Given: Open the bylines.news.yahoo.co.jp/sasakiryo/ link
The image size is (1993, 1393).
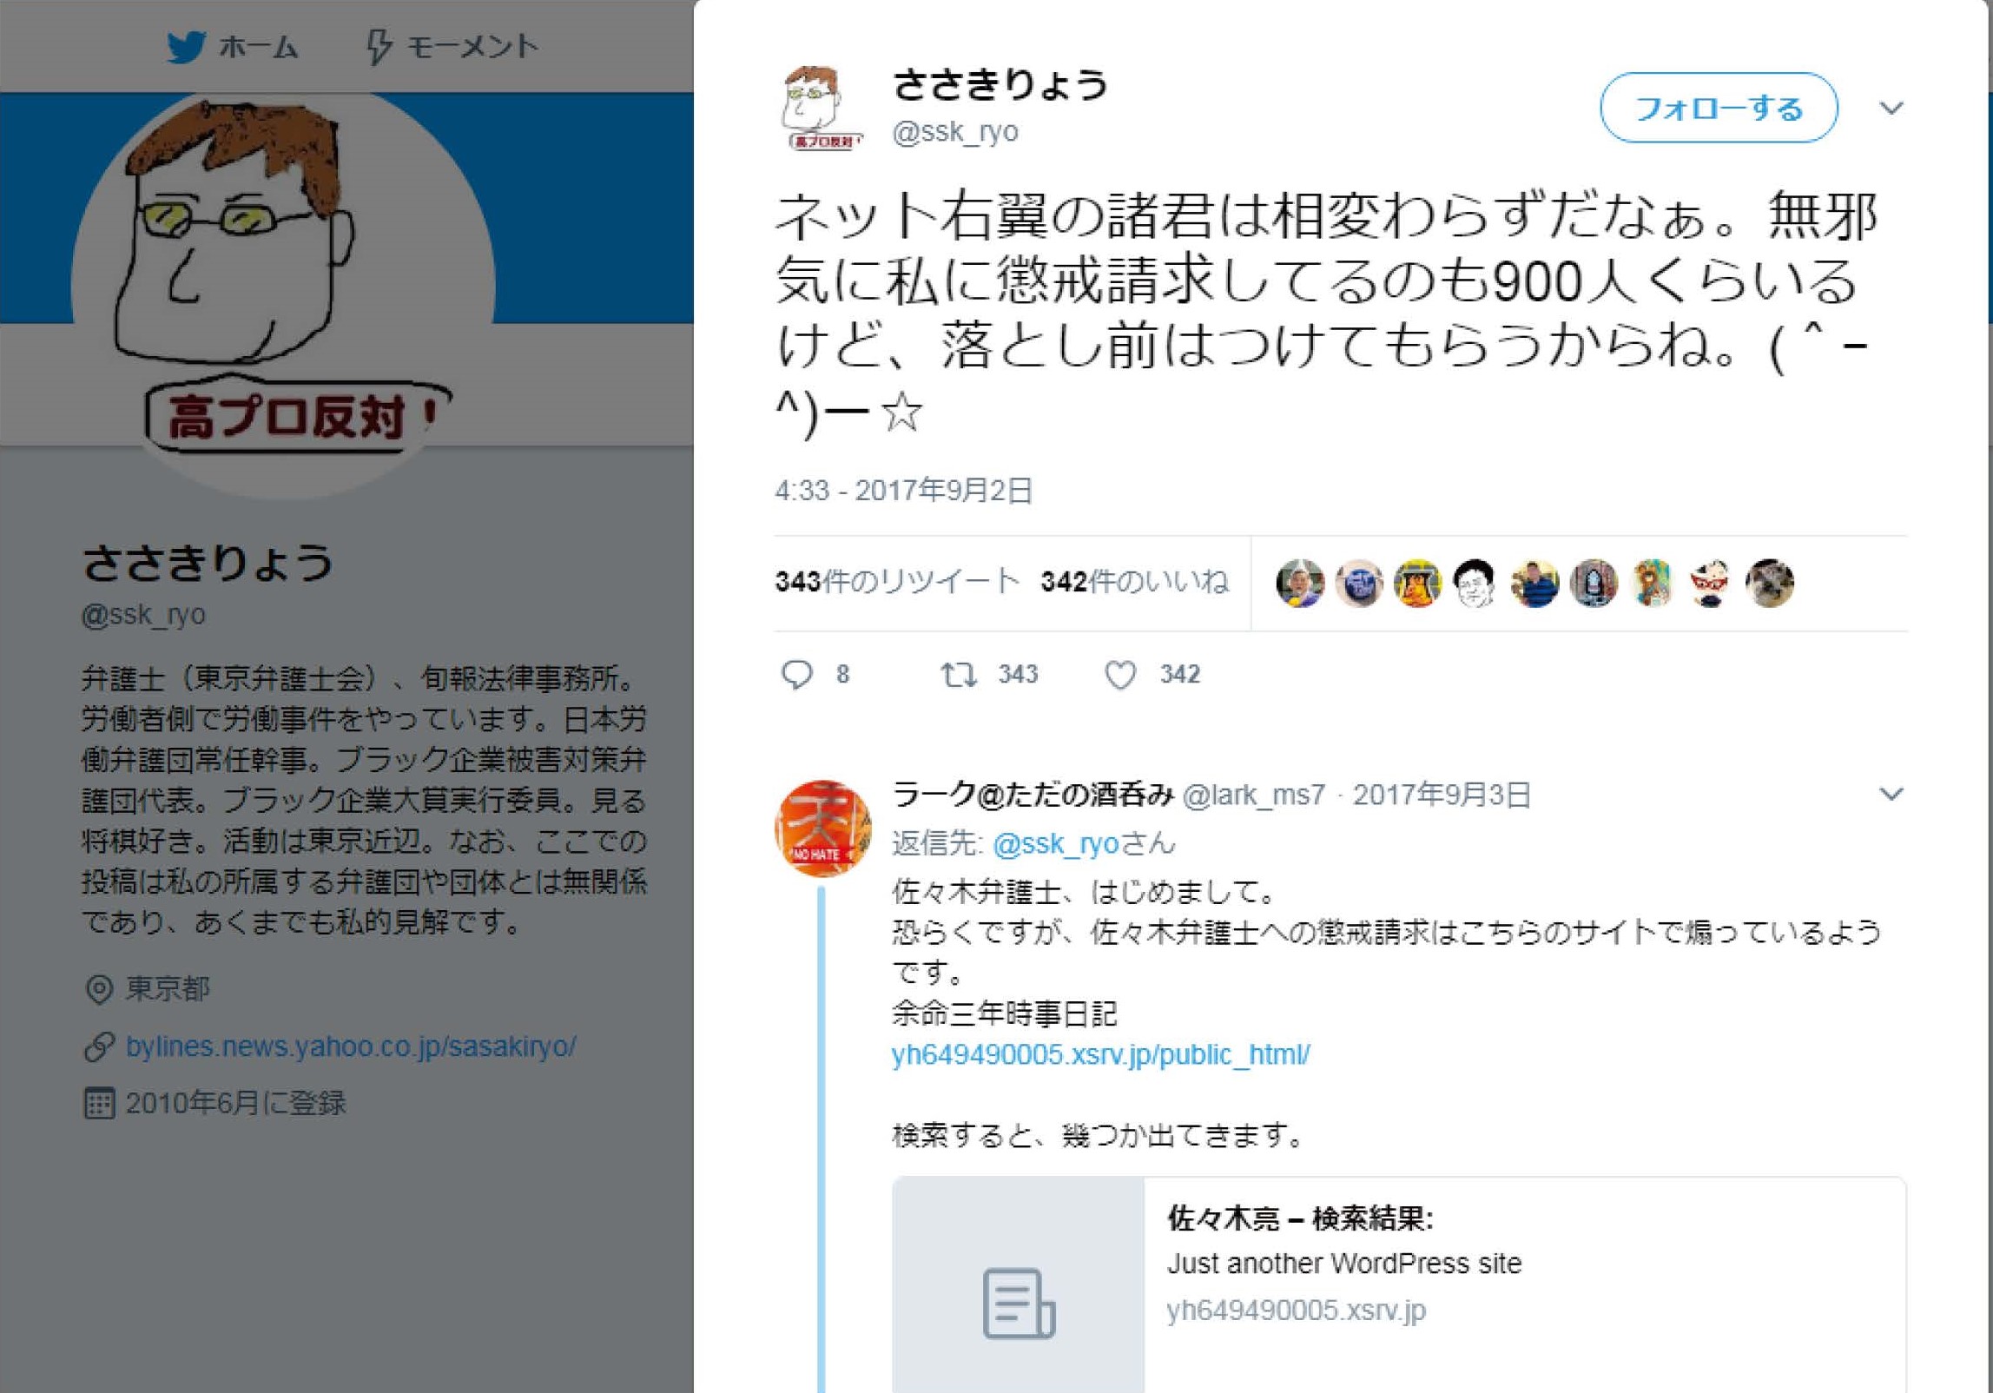Looking at the screenshot, I should click(351, 1046).
